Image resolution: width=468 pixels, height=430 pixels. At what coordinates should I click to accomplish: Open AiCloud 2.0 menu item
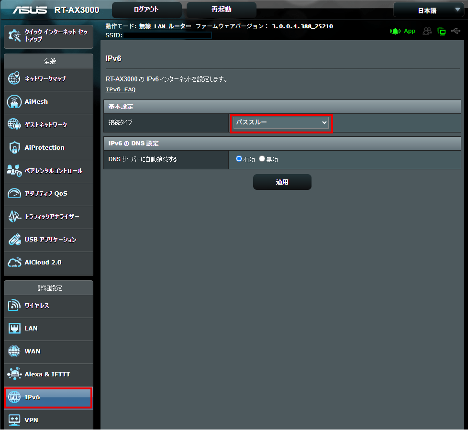(x=48, y=264)
